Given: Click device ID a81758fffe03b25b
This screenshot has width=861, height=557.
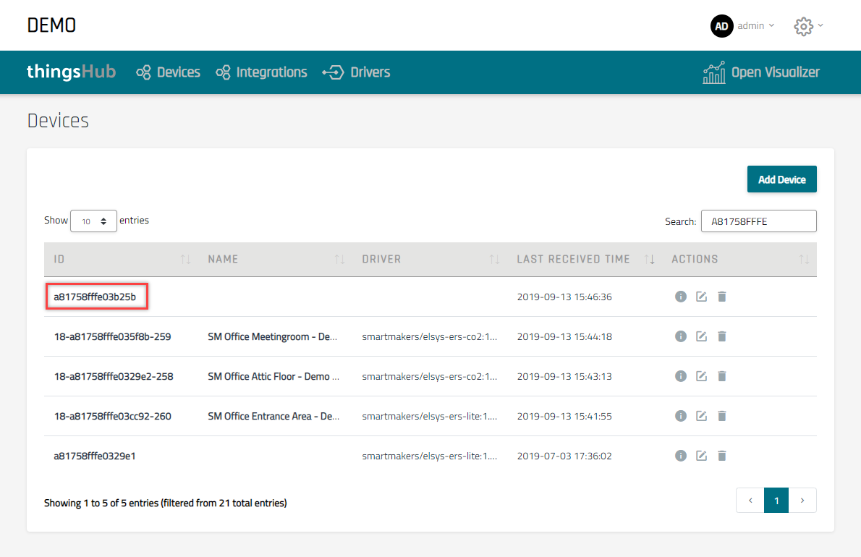Looking at the screenshot, I should pos(95,297).
